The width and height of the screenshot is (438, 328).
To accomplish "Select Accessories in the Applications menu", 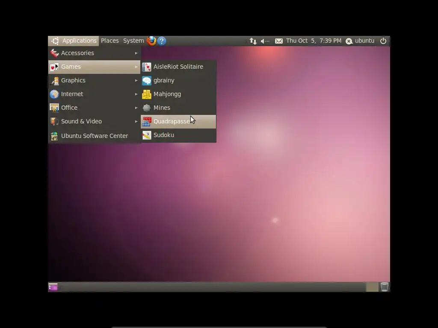I will (x=94, y=53).
